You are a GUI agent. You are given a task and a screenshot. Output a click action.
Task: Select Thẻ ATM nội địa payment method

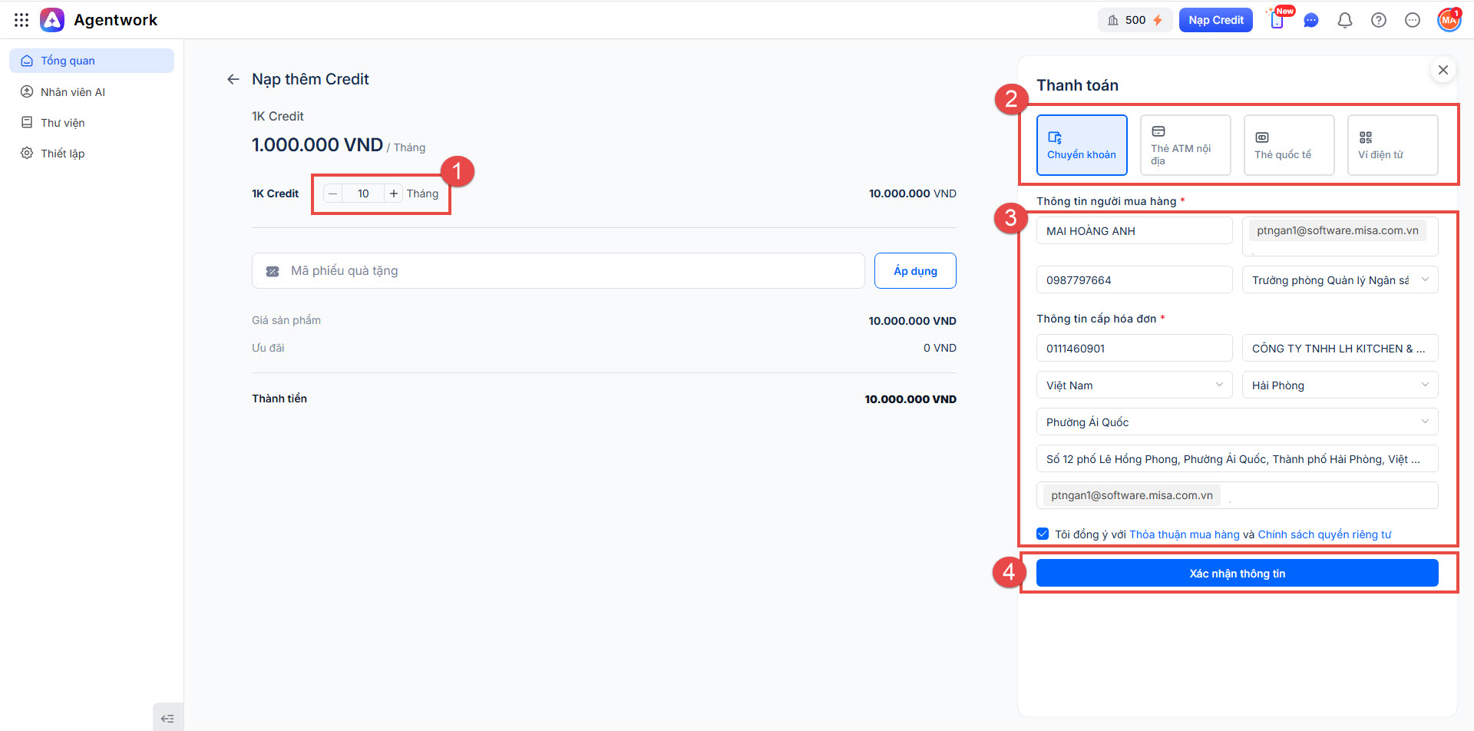[1185, 145]
